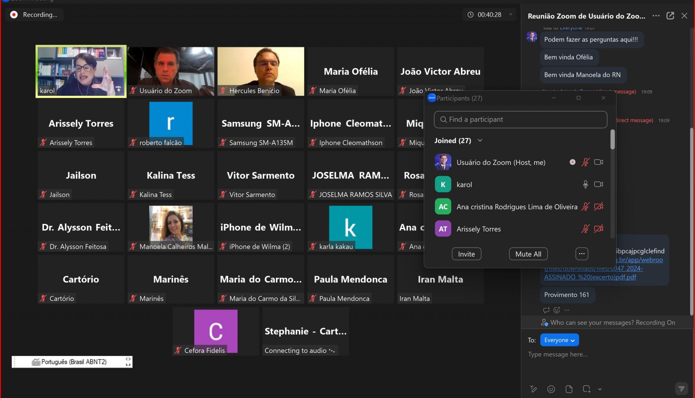Screen dimensions: 695x398
Task: Open emoji picker in chat toolbar
Action: 551,389
